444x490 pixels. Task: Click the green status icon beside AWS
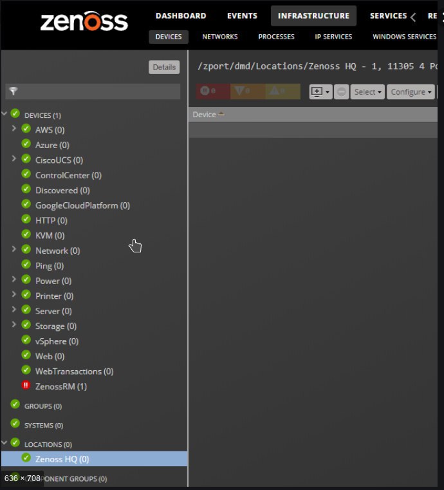click(x=26, y=129)
